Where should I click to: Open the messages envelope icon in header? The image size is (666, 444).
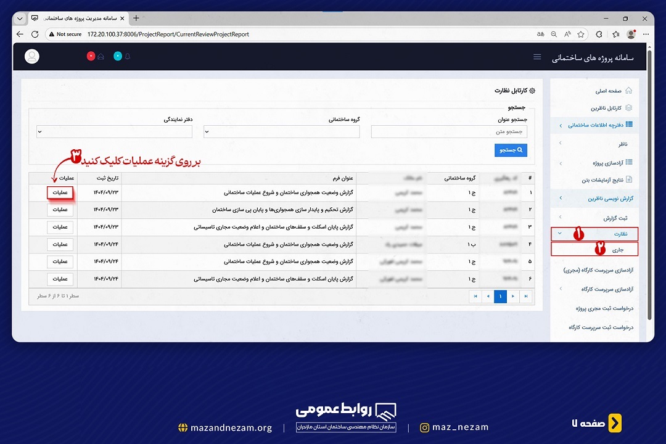(x=101, y=57)
